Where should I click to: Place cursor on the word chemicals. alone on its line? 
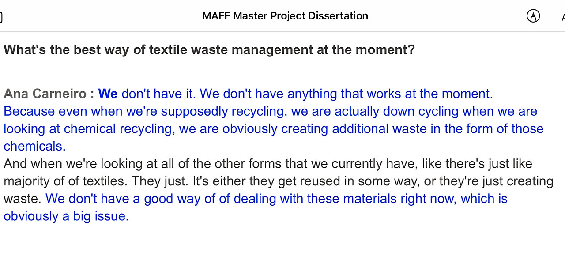tap(34, 146)
